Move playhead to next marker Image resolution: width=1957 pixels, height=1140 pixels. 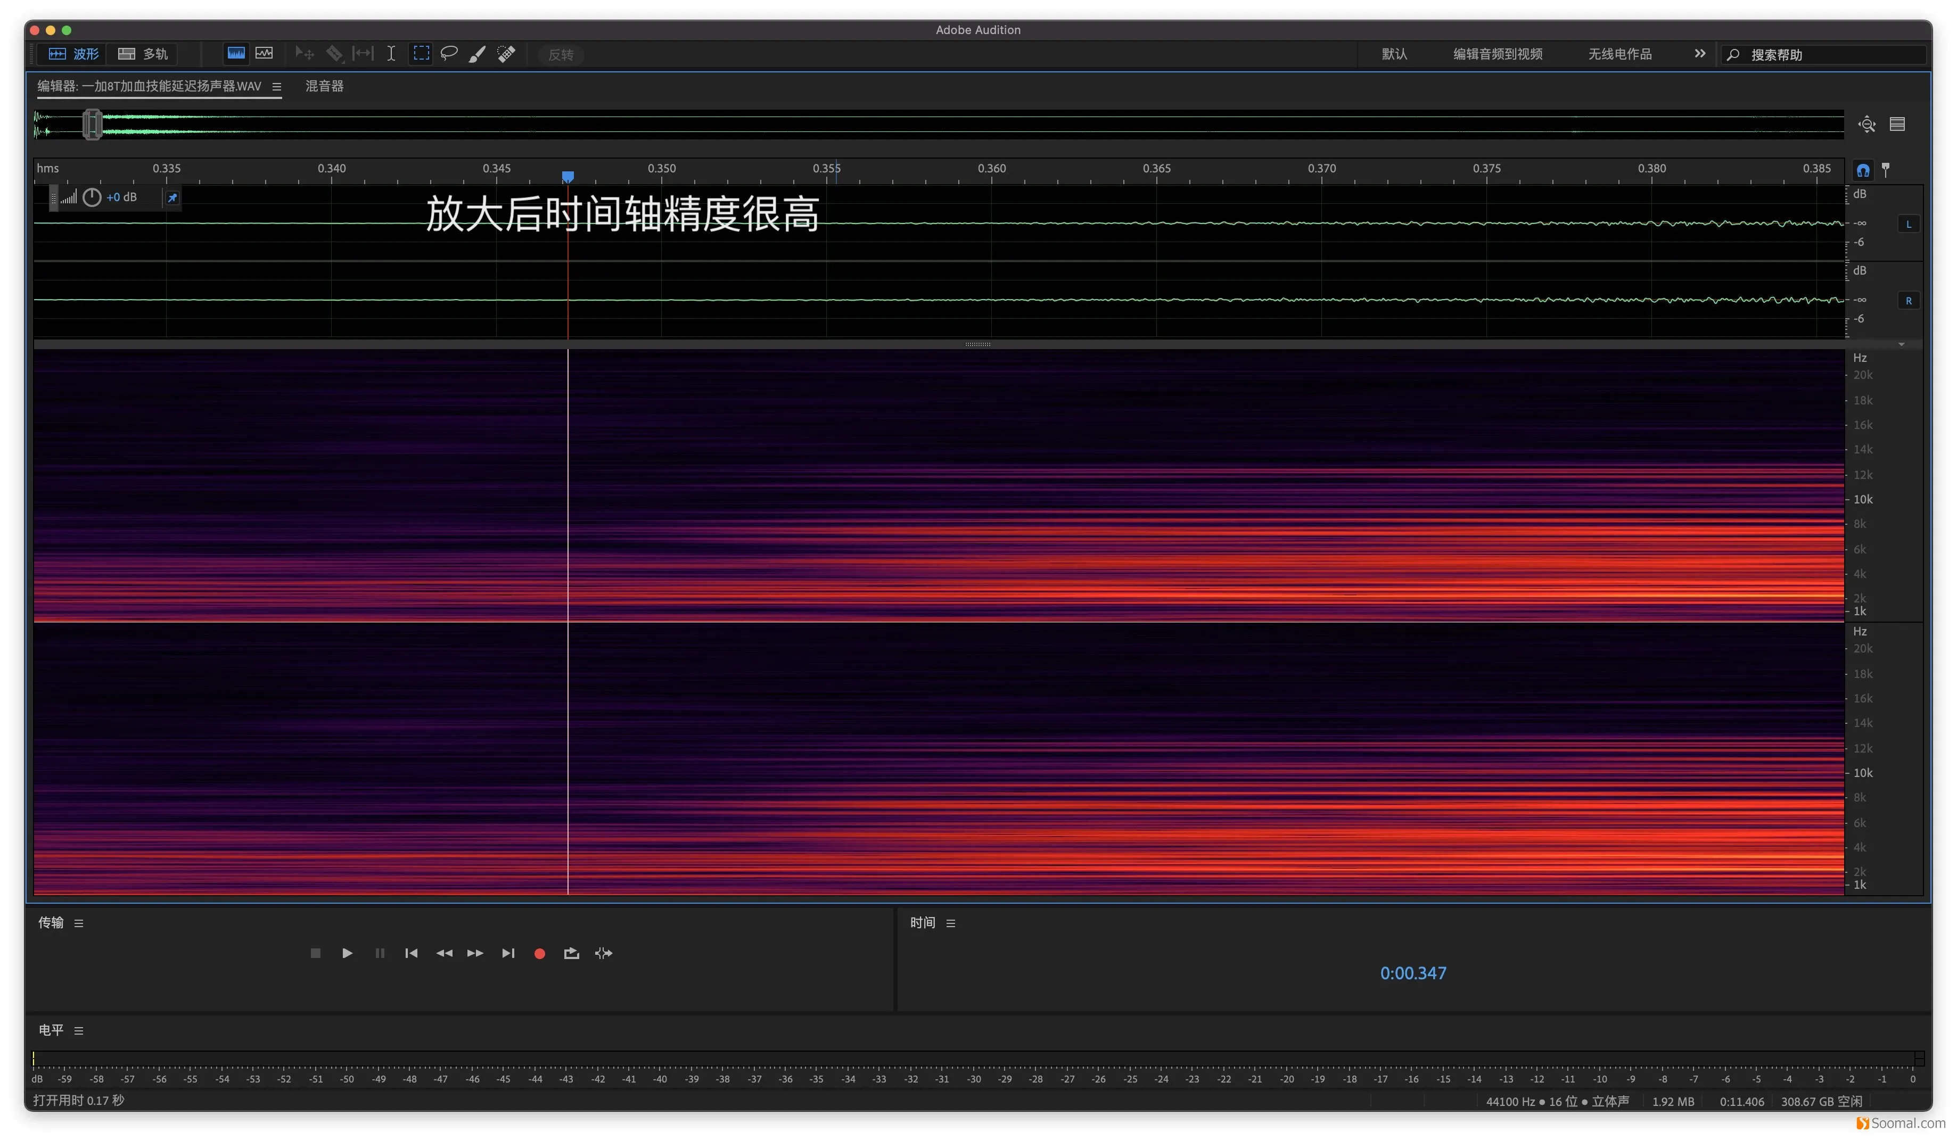(x=508, y=954)
